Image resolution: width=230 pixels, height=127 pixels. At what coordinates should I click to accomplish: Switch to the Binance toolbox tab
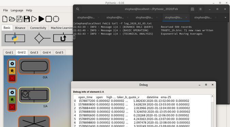point(20,28)
